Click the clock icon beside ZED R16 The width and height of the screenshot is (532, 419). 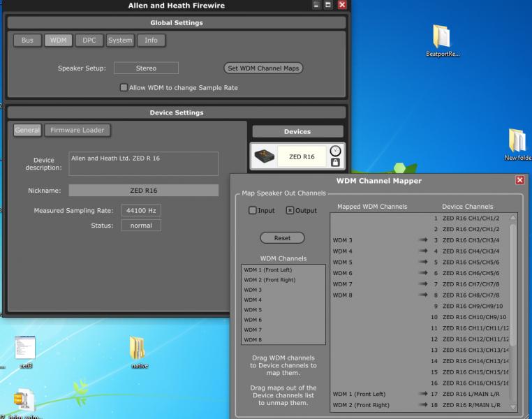(335, 151)
